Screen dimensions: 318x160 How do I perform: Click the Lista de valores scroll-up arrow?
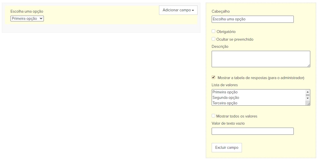pyautogui.click(x=308, y=92)
